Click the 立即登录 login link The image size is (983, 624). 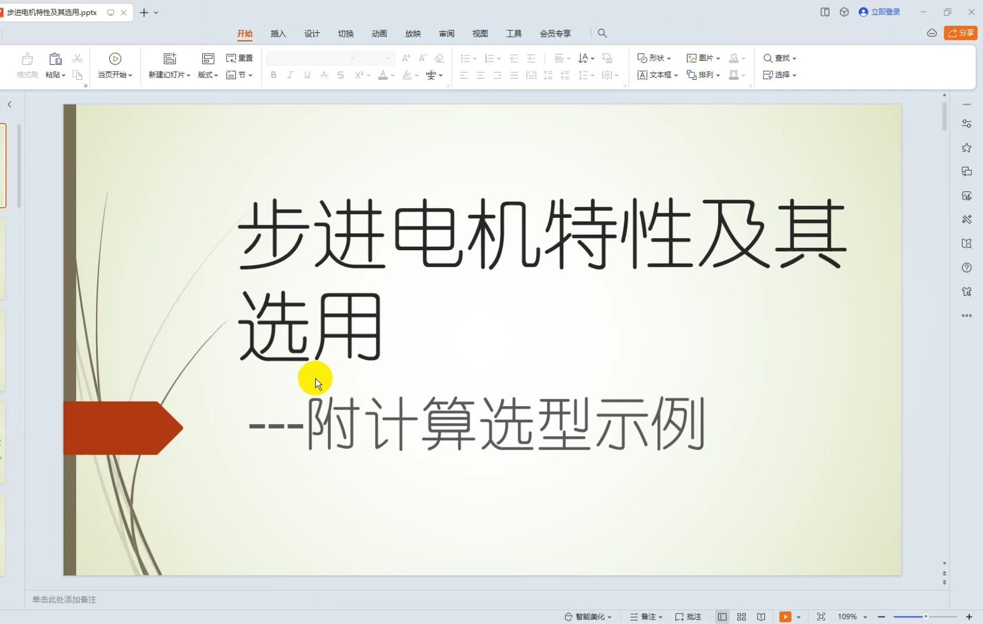tap(879, 12)
